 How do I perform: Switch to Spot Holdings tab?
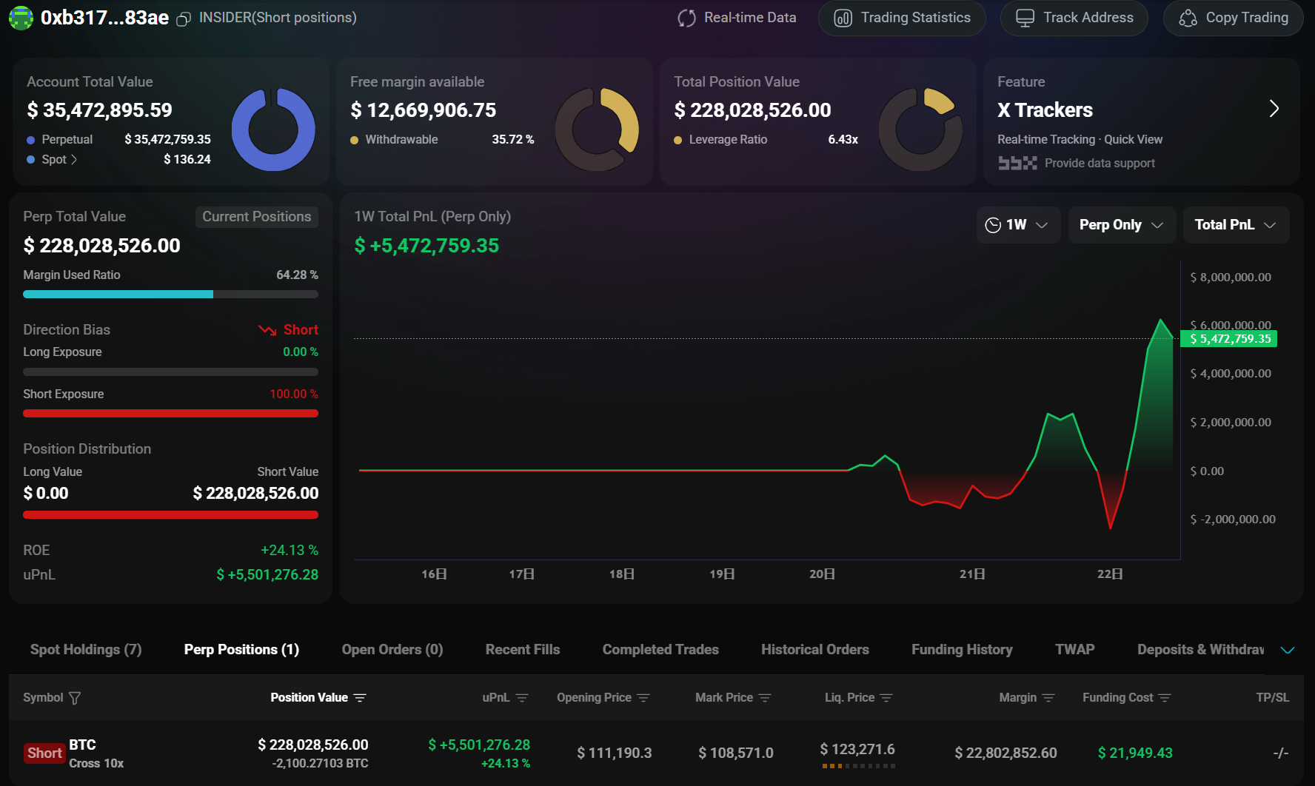click(x=86, y=650)
